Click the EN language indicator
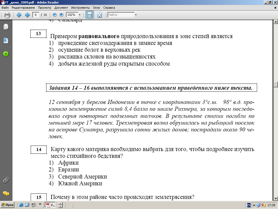 [x=249, y=205]
